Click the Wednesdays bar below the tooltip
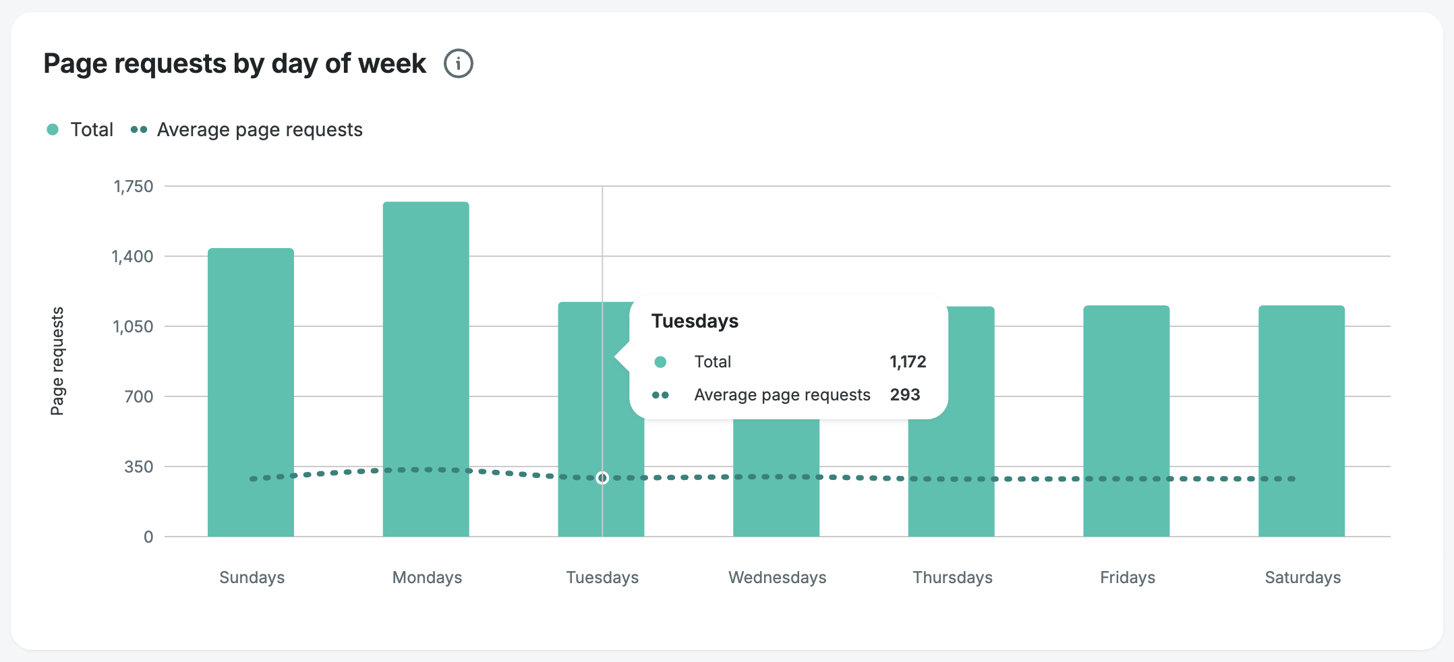Screen dimensions: 1454x662 (776, 506)
